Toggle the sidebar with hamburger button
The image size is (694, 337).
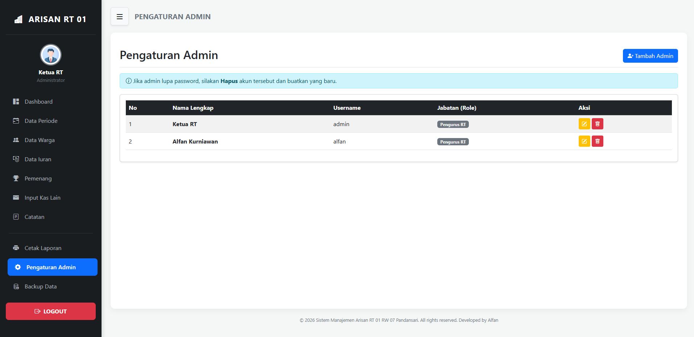120,17
